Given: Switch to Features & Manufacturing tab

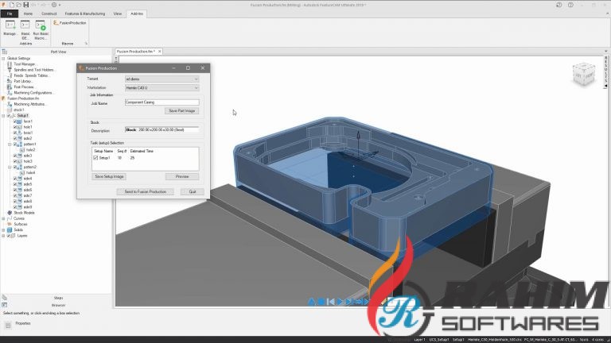Looking at the screenshot, I should tap(85, 13).
